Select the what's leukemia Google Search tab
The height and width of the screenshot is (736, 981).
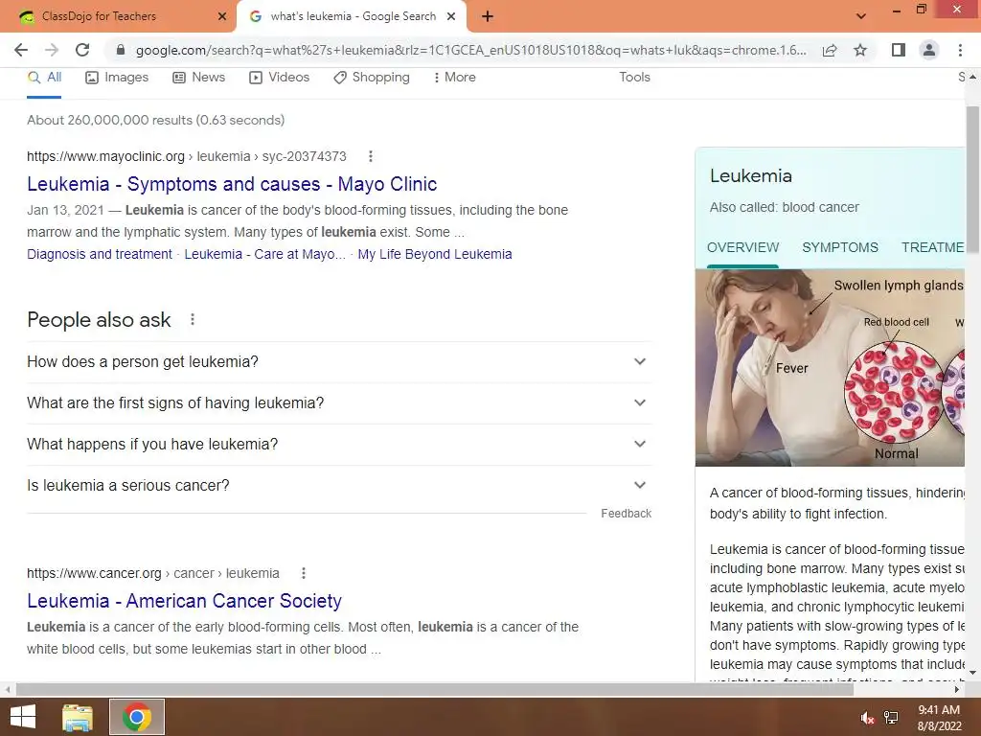coord(351,16)
